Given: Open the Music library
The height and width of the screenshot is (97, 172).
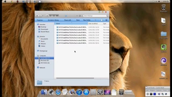Looking at the screenshot, I should tap(41, 41).
